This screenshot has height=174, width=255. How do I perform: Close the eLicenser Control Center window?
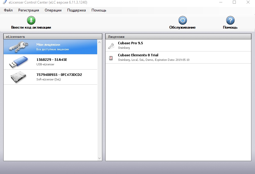pos(248,2)
